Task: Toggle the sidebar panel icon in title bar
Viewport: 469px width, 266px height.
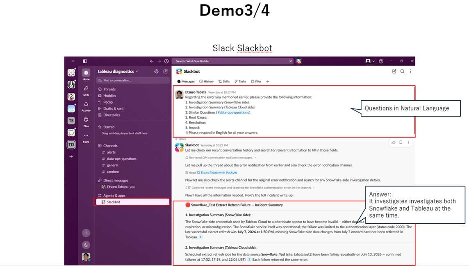Action: click(85, 61)
